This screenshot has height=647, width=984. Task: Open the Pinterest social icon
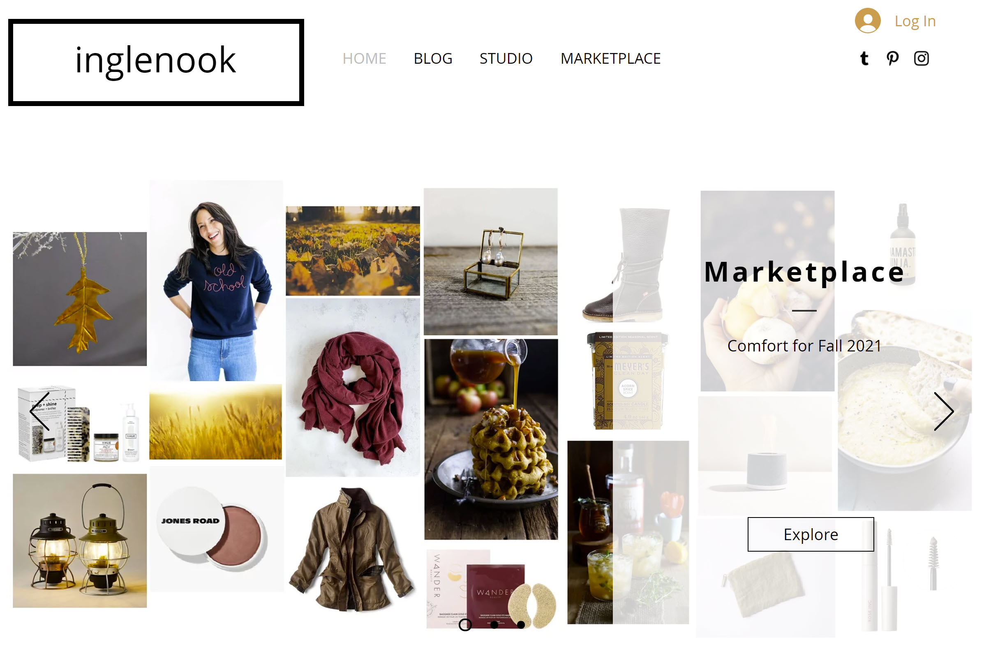(892, 58)
